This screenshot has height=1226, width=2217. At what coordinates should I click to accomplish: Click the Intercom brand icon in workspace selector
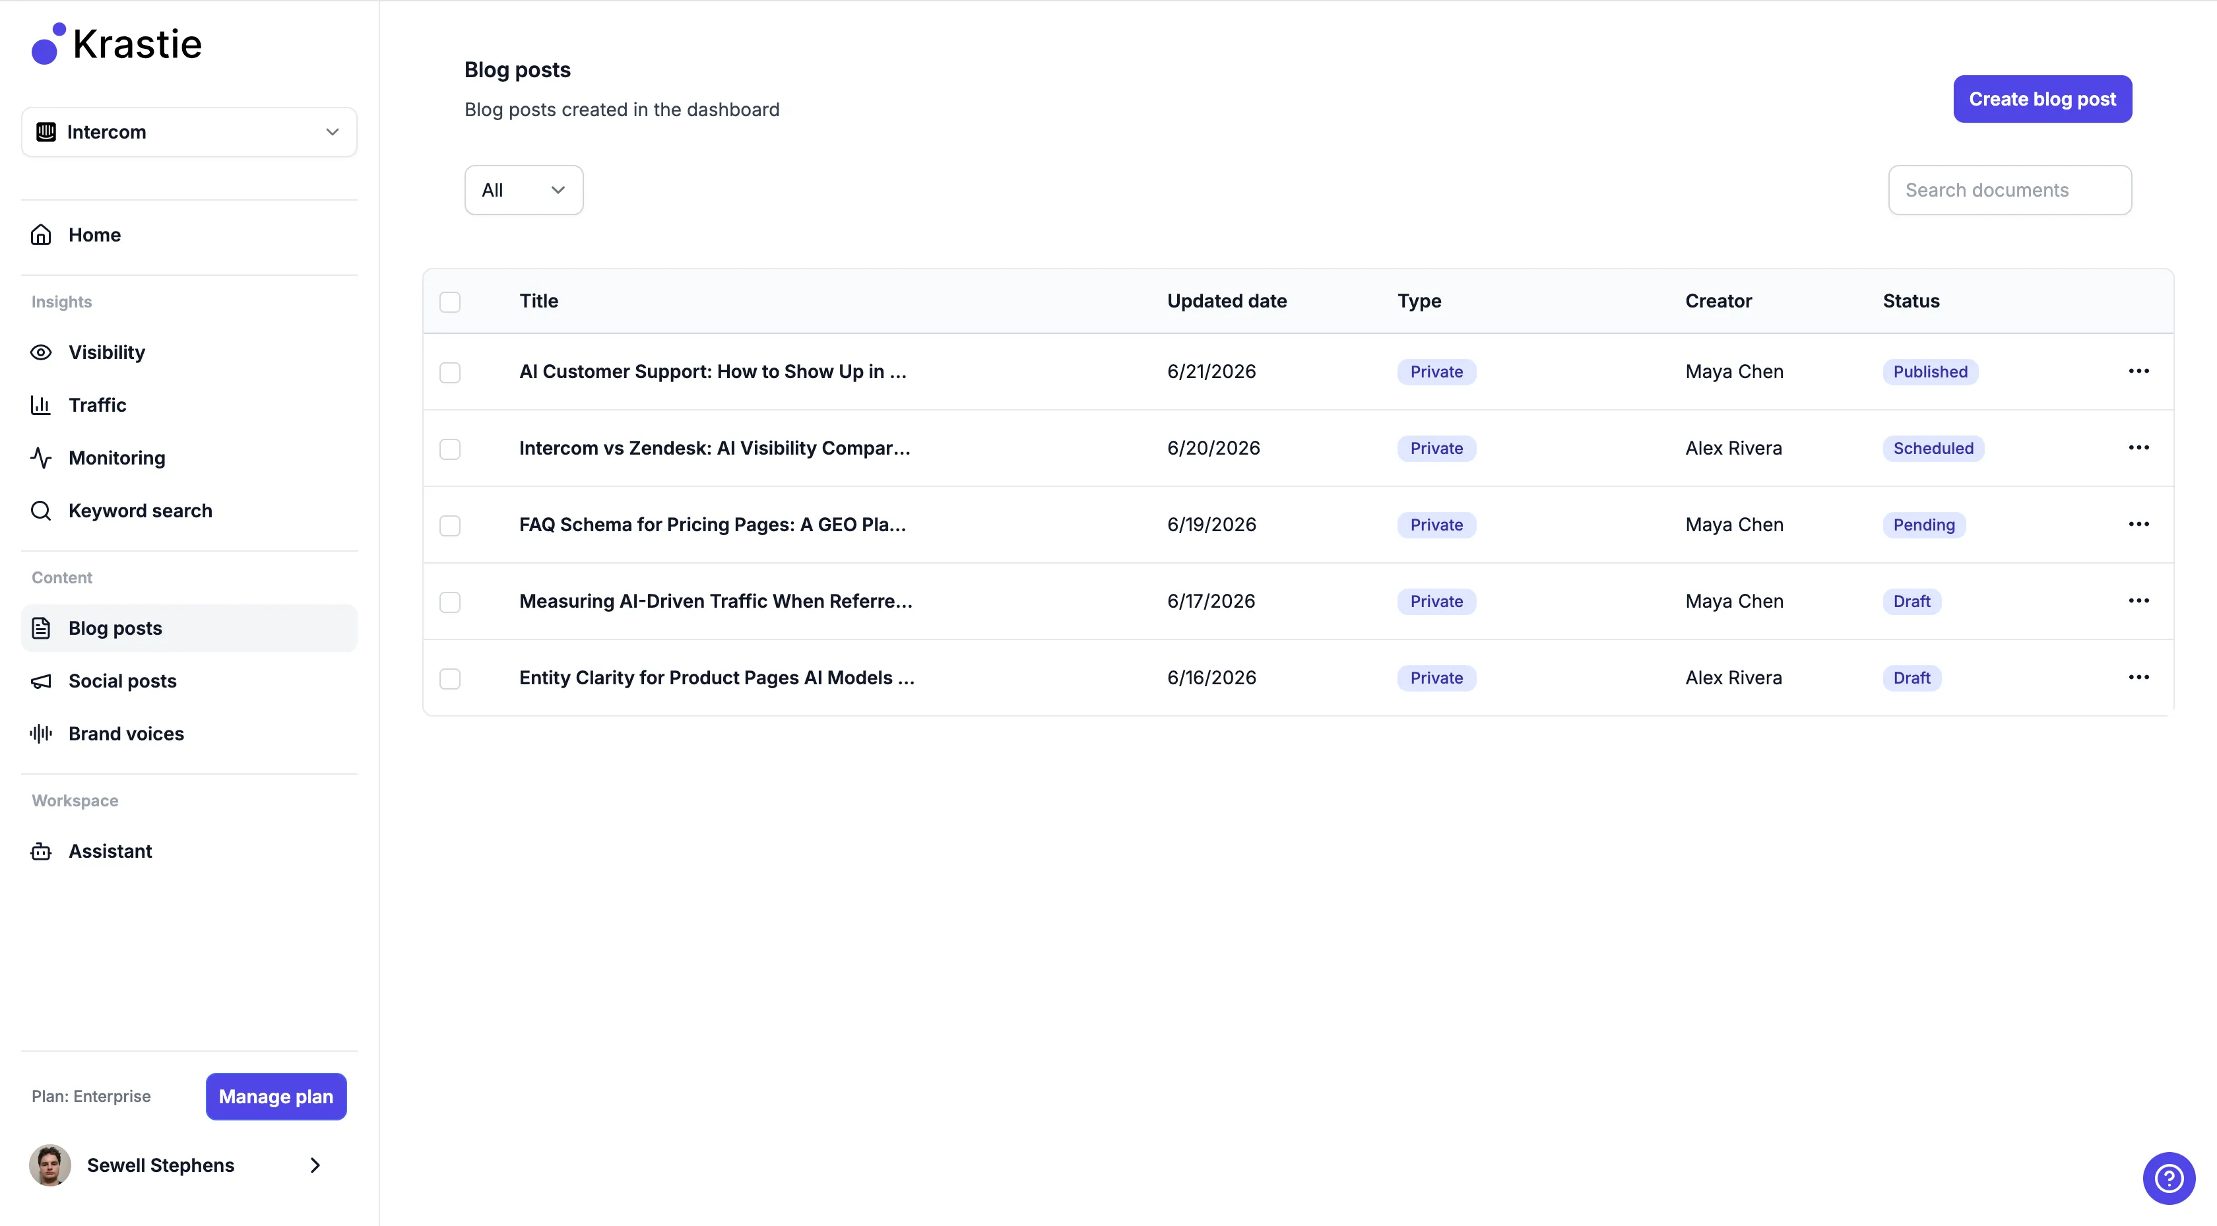46,132
